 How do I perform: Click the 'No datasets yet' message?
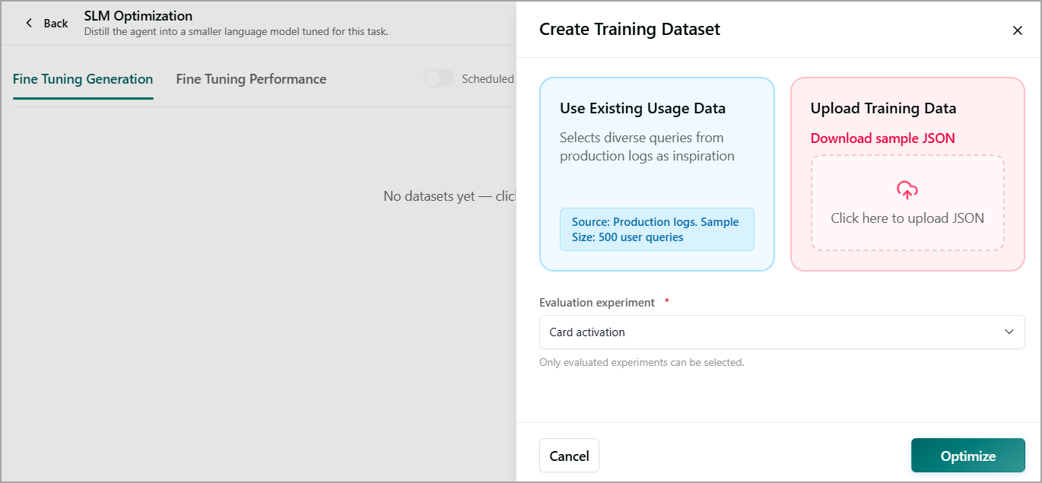(x=450, y=196)
